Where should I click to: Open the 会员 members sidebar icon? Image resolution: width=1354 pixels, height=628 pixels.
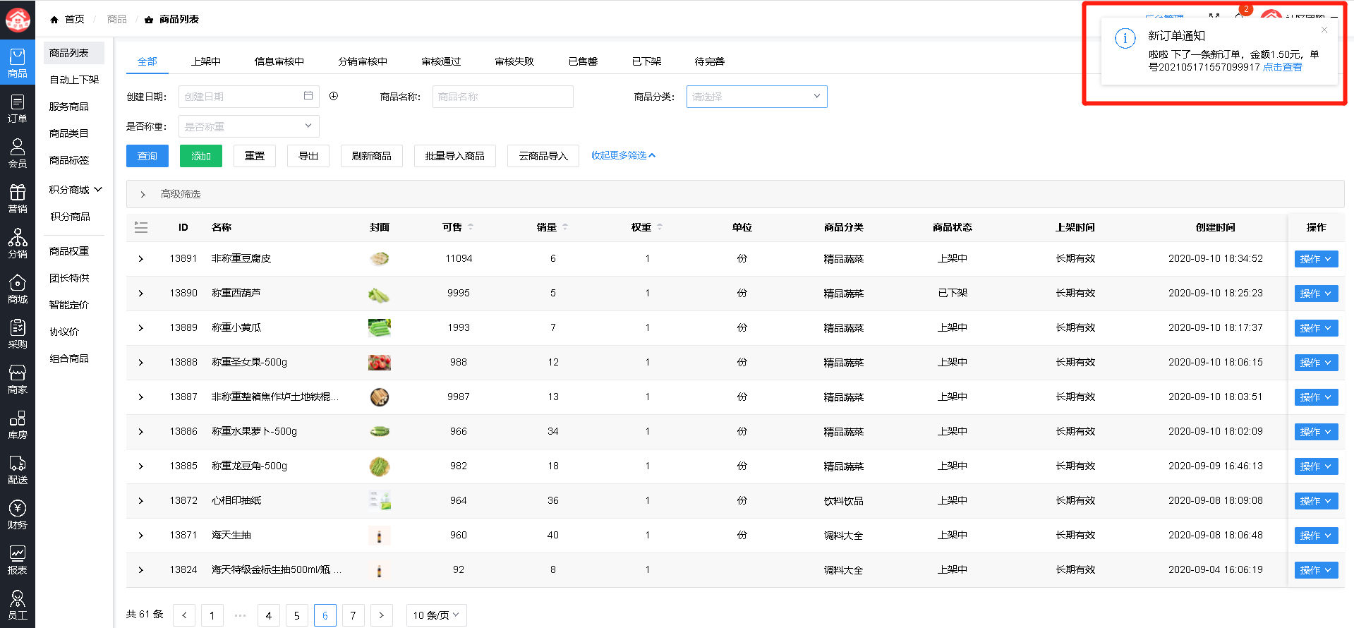(x=18, y=153)
